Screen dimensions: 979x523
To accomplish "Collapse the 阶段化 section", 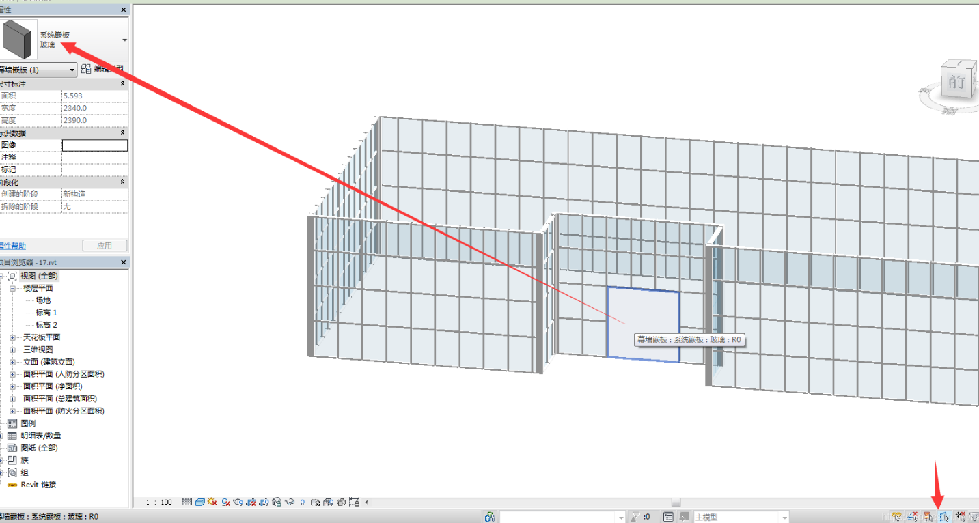I will tap(122, 182).
